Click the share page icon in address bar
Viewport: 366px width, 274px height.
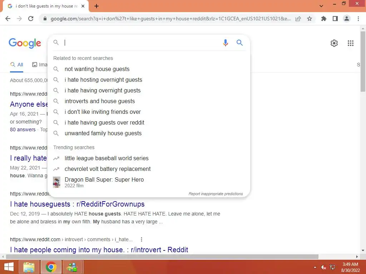click(298, 19)
